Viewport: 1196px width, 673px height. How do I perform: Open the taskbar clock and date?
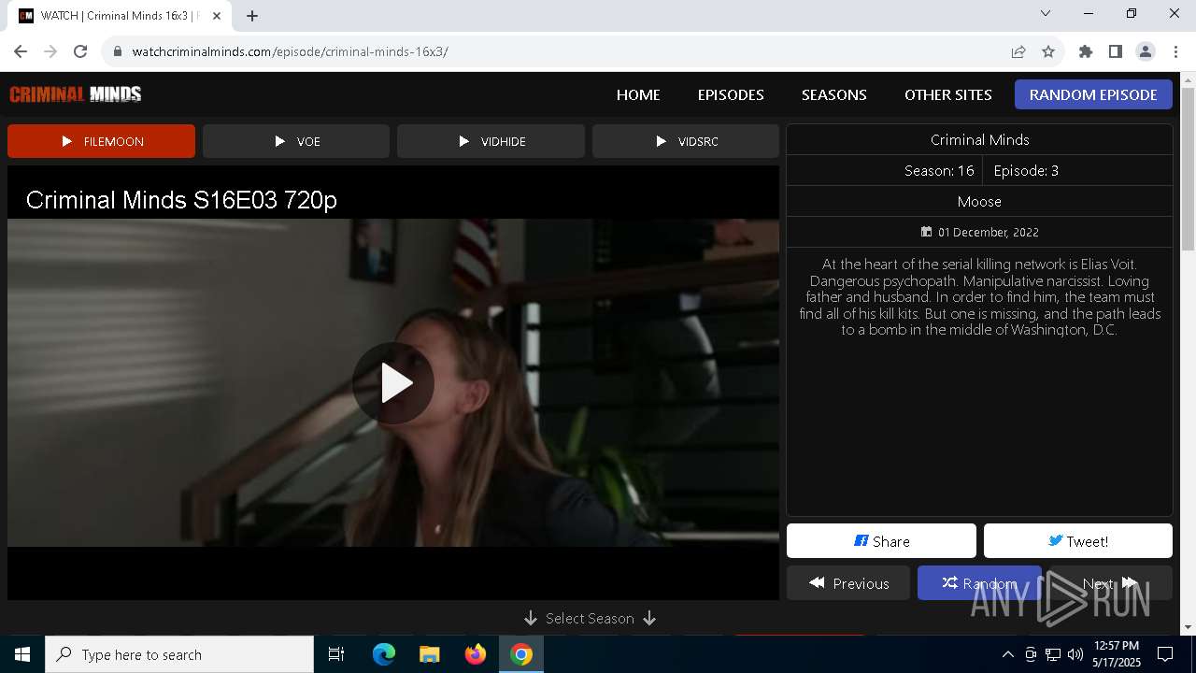point(1117,654)
